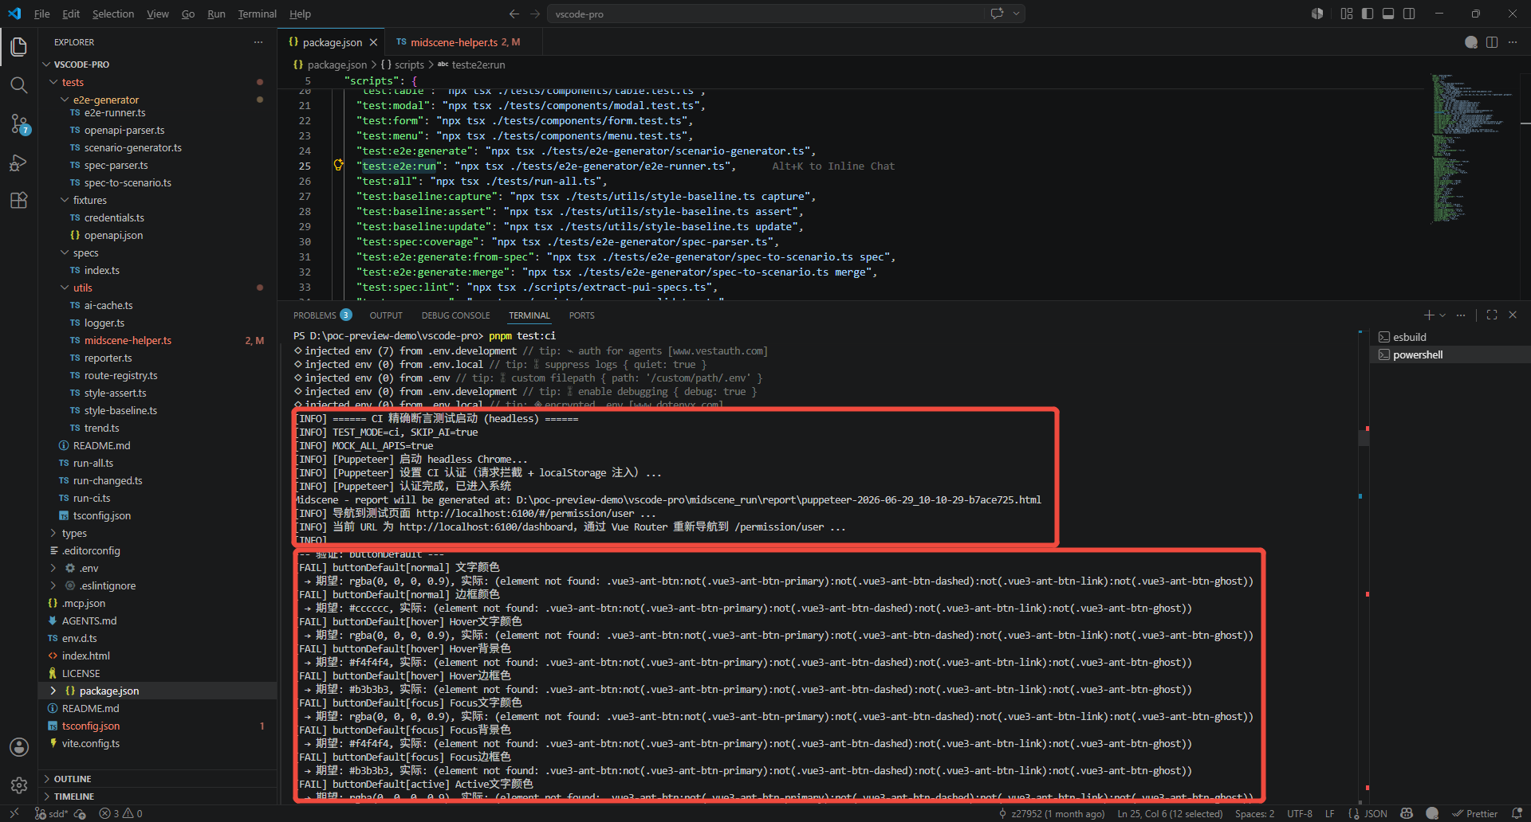
Task: Click the remote window icon in status bar
Action: (14, 813)
